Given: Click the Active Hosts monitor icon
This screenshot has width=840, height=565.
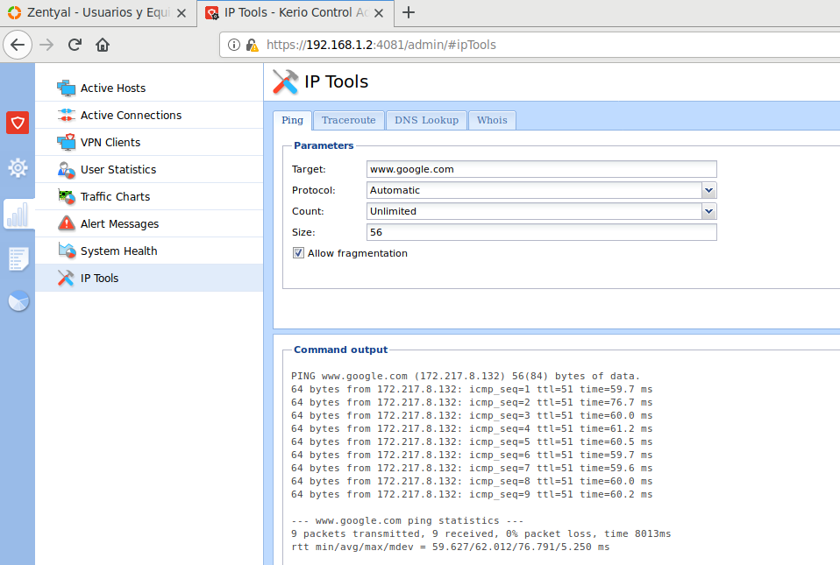Looking at the screenshot, I should tap(67, 88).
